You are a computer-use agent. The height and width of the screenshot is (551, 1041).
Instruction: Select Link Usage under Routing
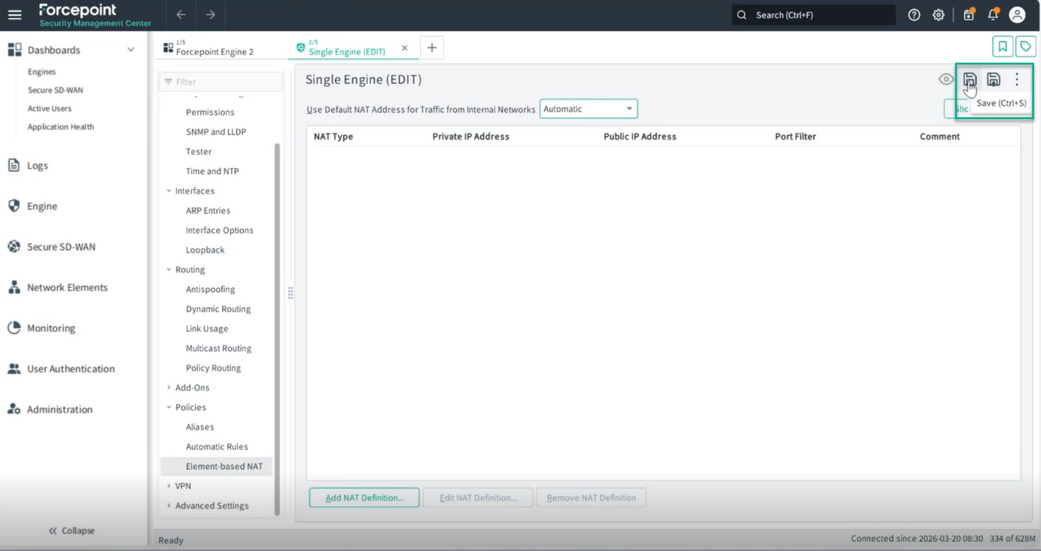(x=207, y=328)
